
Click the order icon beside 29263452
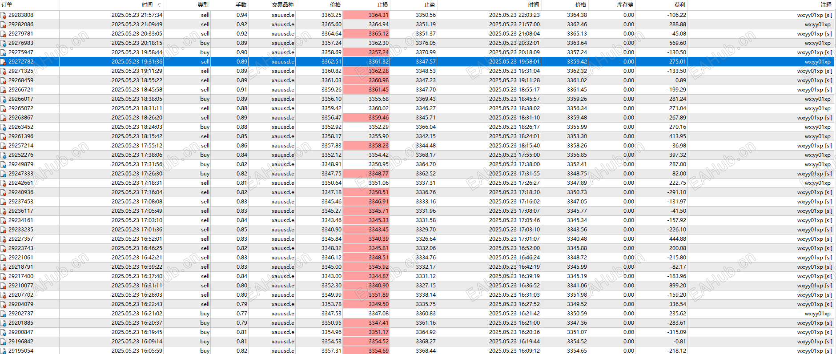tap(3, 127)
